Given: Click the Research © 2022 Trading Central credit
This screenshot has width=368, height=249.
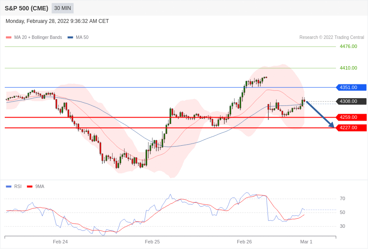Looking at the screenshot, I should pyautogui.click(x=332, y=38).
